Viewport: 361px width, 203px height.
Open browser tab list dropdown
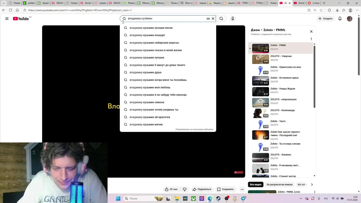pos(4,3)
